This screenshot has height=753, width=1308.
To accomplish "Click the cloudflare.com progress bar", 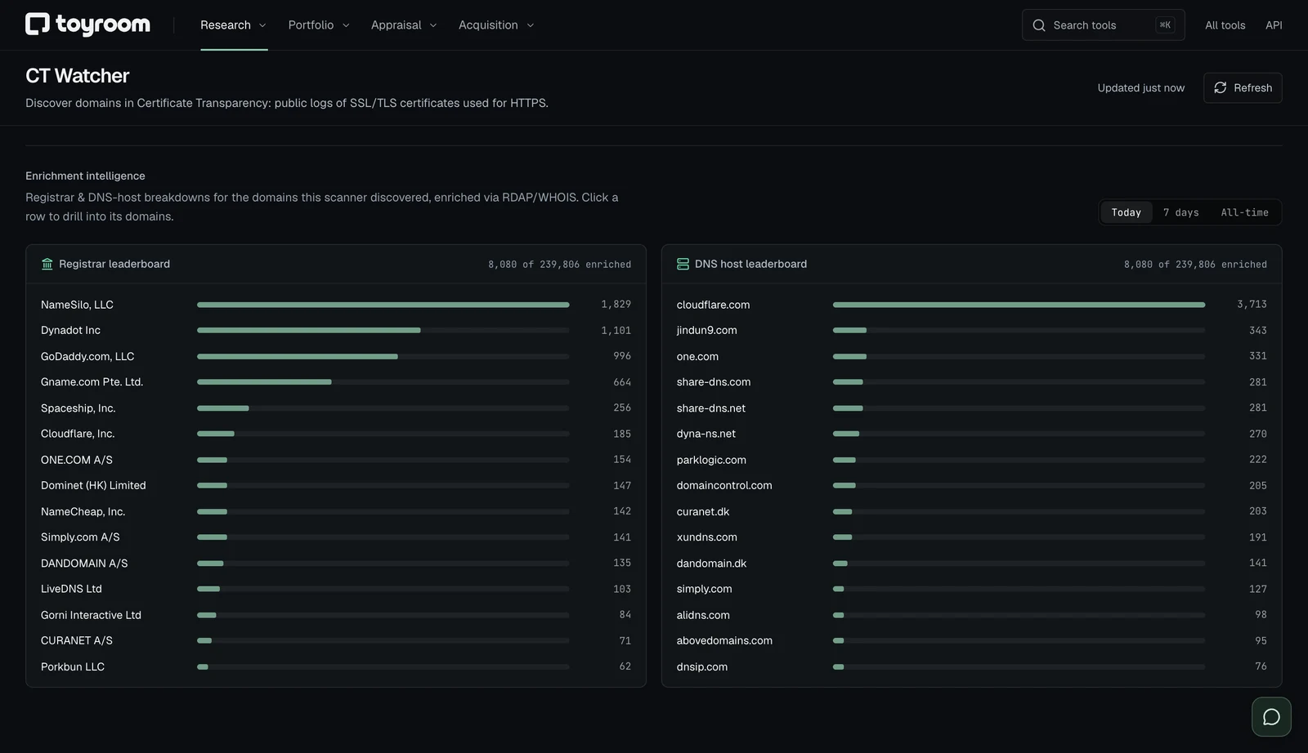I will pyautogui.click(x=1019, y=305).
